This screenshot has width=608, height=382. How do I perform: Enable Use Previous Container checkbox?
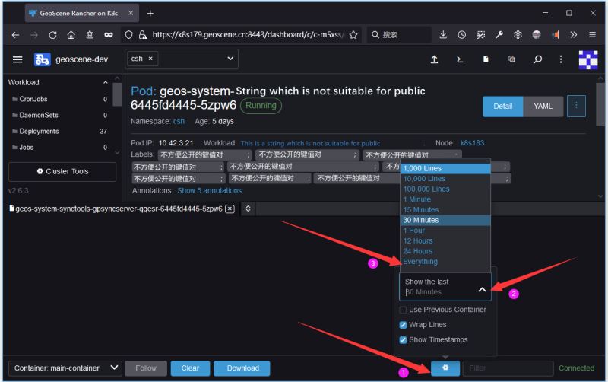[x=404, y=310]
